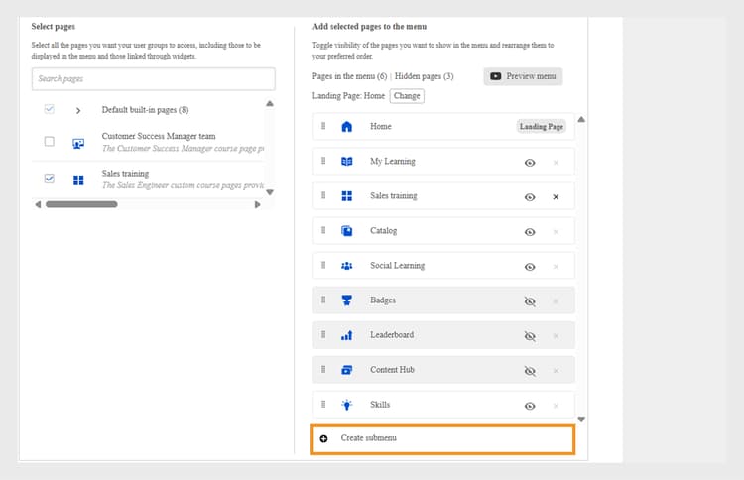Click the Leaderboard chart icon
The image size is (744, 480).
click(346, 335)
